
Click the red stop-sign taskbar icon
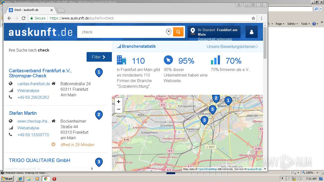pyautogui.click(x=54, y=178)
